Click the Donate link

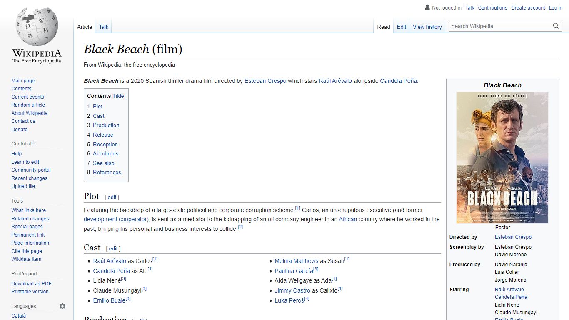20,130
